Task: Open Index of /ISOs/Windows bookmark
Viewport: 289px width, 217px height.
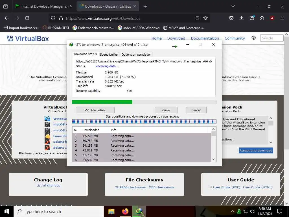Action: tap(138, 28)
